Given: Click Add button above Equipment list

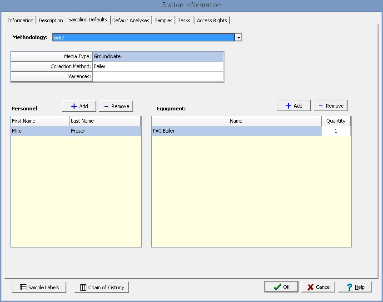Looking at the screenshot, I should coord(293,106).
